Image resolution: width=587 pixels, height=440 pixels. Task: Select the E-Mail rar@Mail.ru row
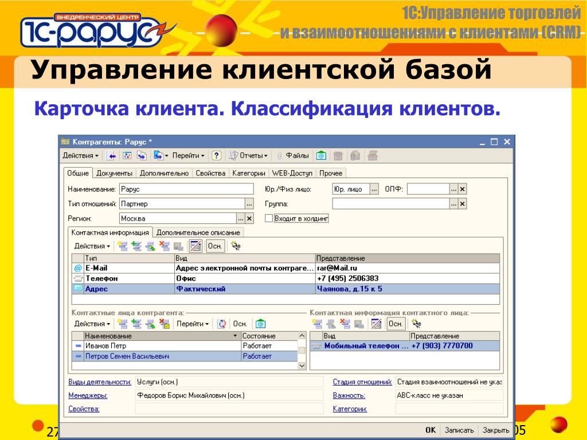click(285, 268)
